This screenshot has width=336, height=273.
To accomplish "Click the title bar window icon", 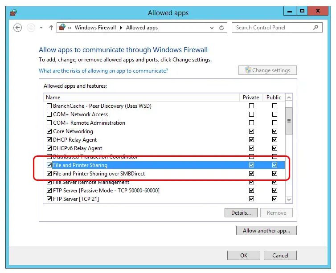I will point(13,12).
